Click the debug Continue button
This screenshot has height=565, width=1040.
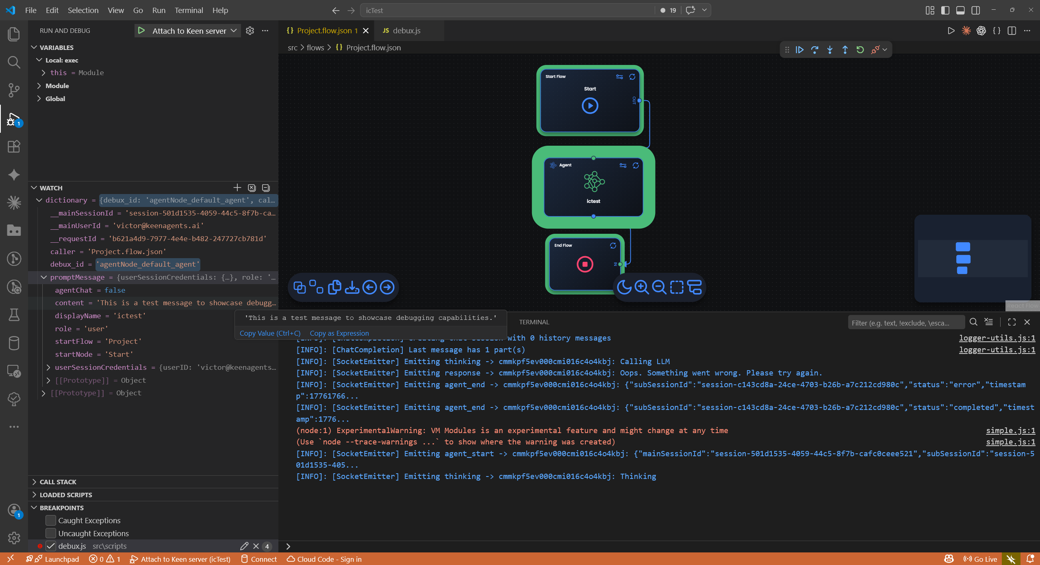[x=799, y=50]
